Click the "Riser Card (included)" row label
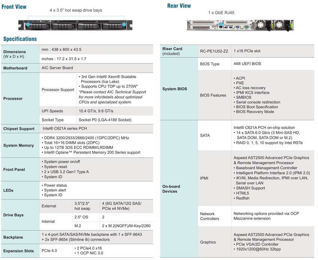 pos(172,51)
